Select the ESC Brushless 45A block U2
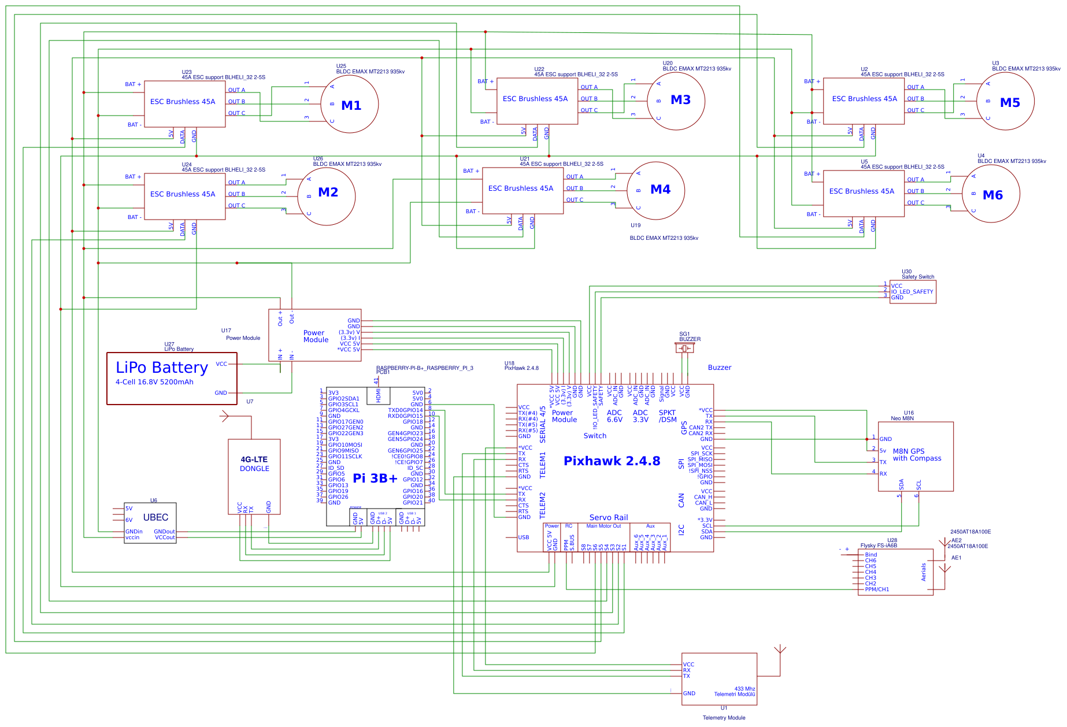 point(864,101)
